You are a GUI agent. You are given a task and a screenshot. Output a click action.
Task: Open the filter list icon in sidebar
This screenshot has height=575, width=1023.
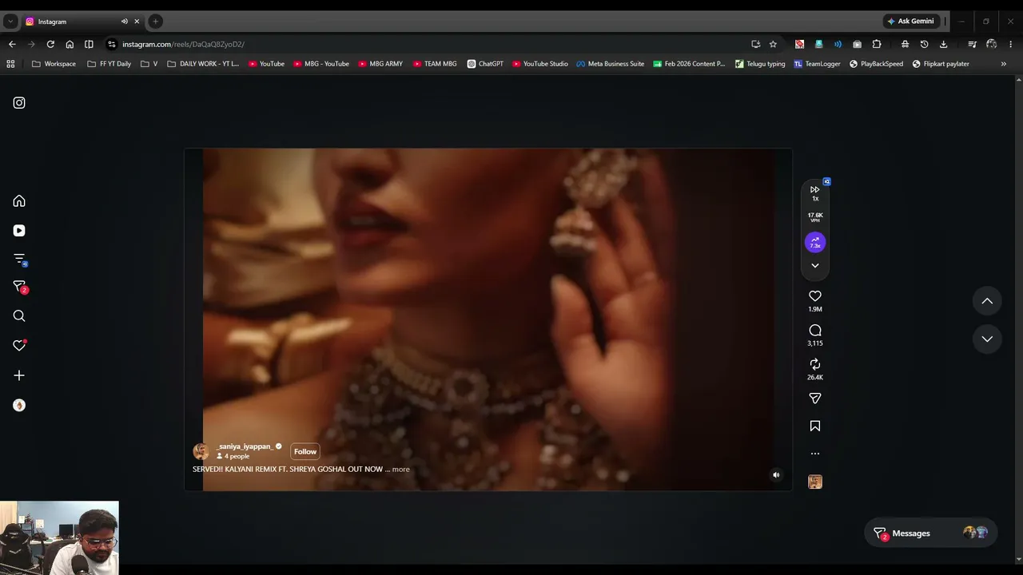coord(19,259)
